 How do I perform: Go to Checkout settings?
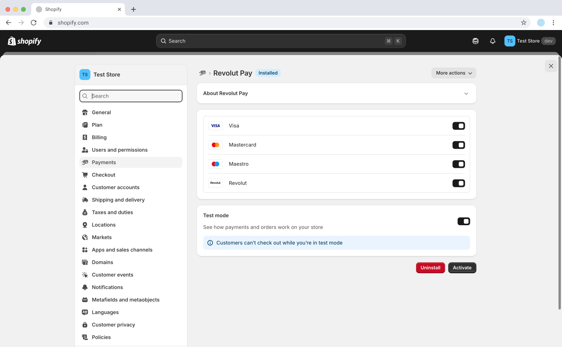pos(103,175)
